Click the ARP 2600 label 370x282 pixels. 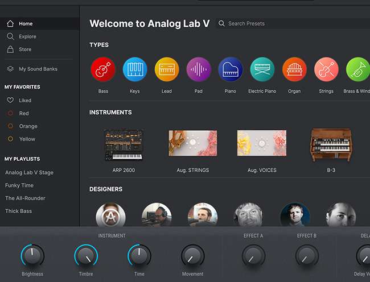point(124,170)
